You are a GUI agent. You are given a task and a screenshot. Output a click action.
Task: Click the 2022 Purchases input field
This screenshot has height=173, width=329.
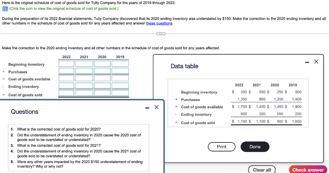pos(67,71)
